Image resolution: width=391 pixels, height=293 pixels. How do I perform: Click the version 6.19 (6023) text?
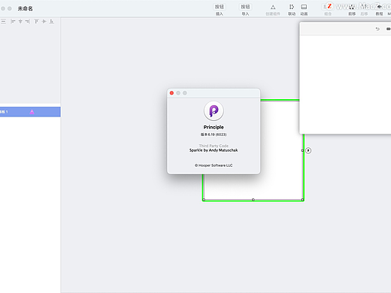214,134
